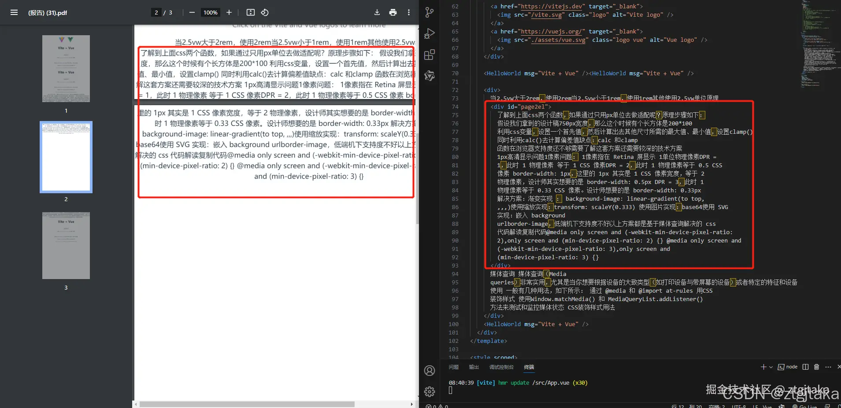841x408 pixels.
Task: Kill the terminal with the trash icon
Action: tap(817, 367)
